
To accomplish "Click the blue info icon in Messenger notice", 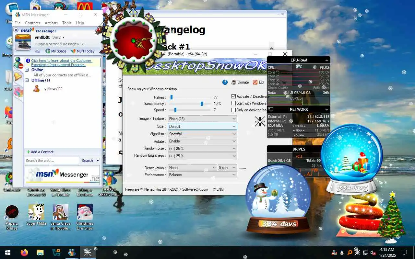I will click(28, 61).
